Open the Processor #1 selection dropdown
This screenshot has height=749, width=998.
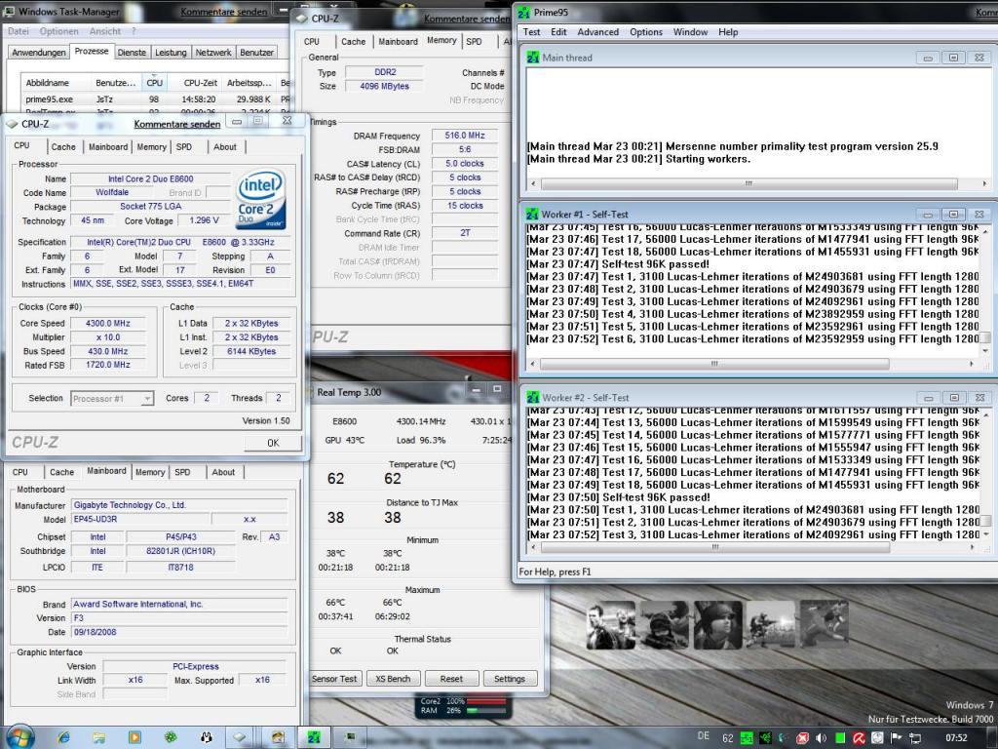coord(112,399)
